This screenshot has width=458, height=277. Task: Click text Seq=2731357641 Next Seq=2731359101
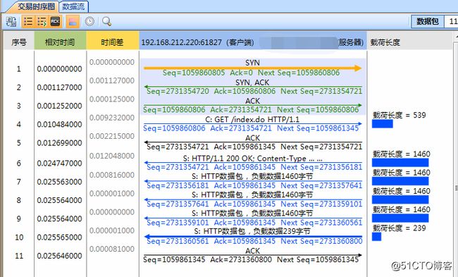(254, 204)
